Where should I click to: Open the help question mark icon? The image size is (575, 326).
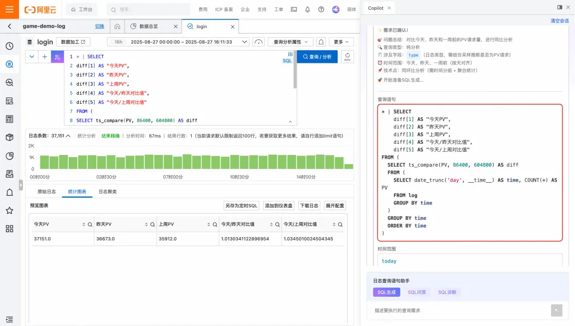click(321, 10)
